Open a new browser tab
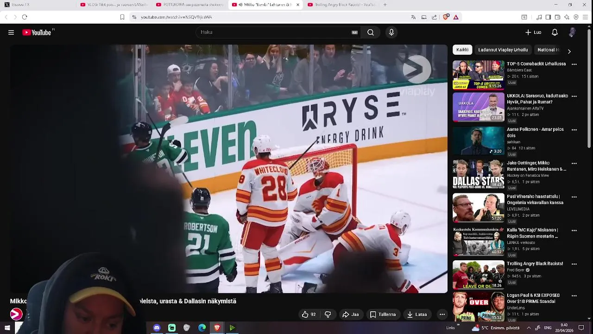The width and height of the screenshot is (593, 334). click(385, 5)
